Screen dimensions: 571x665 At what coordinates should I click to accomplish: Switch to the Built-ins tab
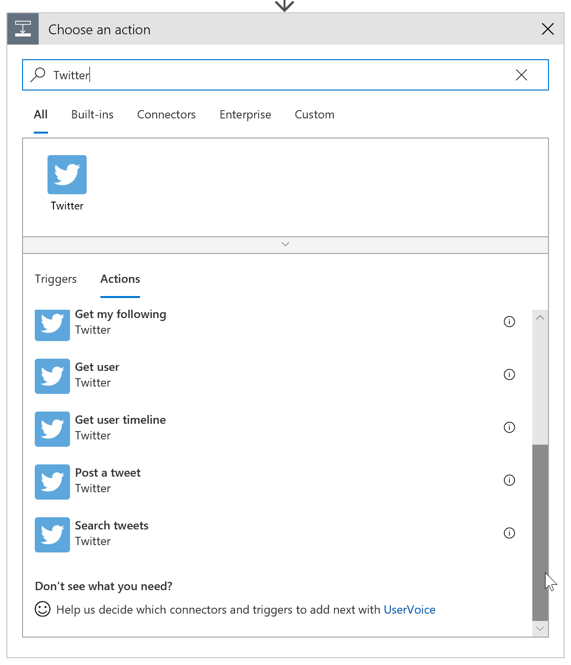click(93, 115)
